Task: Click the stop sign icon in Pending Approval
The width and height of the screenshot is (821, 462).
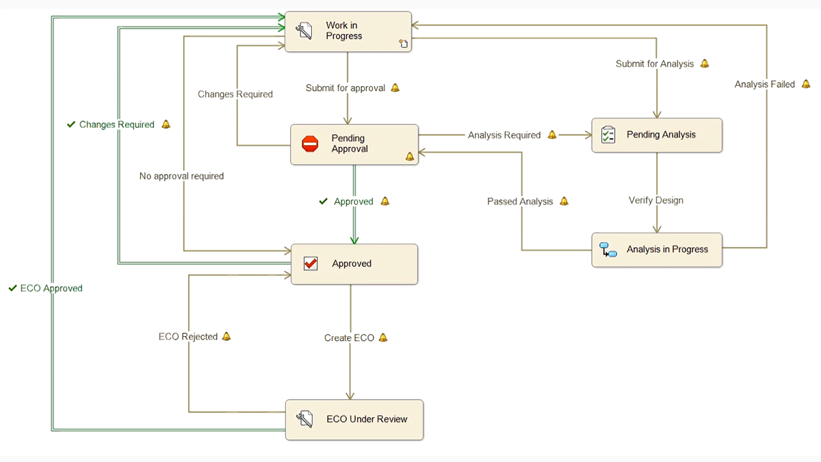Action: pyautogui.click(x=310, y=144)
